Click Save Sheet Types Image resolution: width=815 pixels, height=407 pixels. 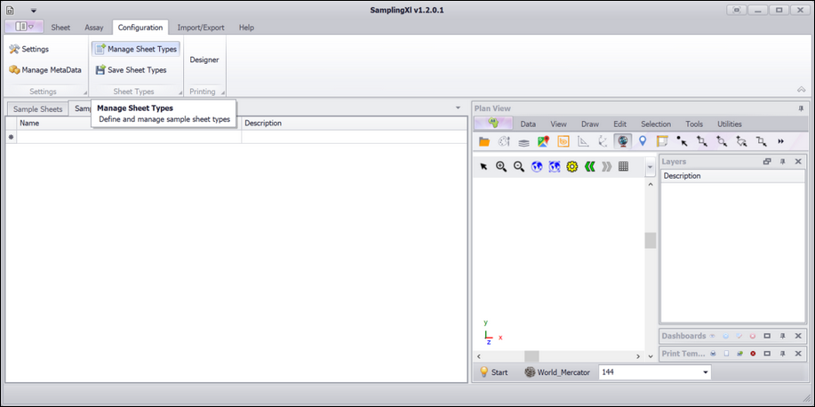pos(131,69)
